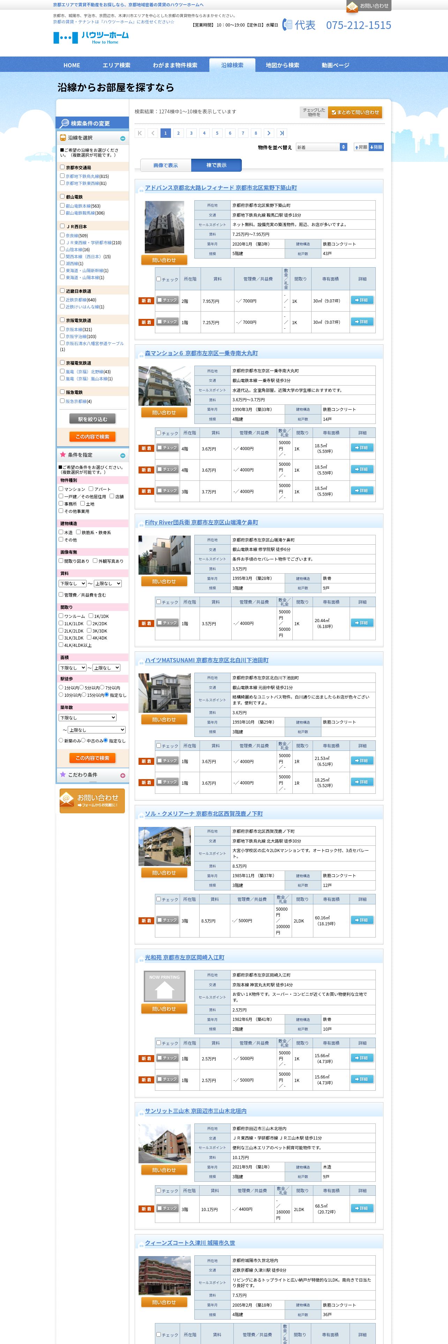Open 築年数 下限なし dropdown
The height and width of the screenshot is (1344, 448).
pyautogui.click(x=87, y=717)
